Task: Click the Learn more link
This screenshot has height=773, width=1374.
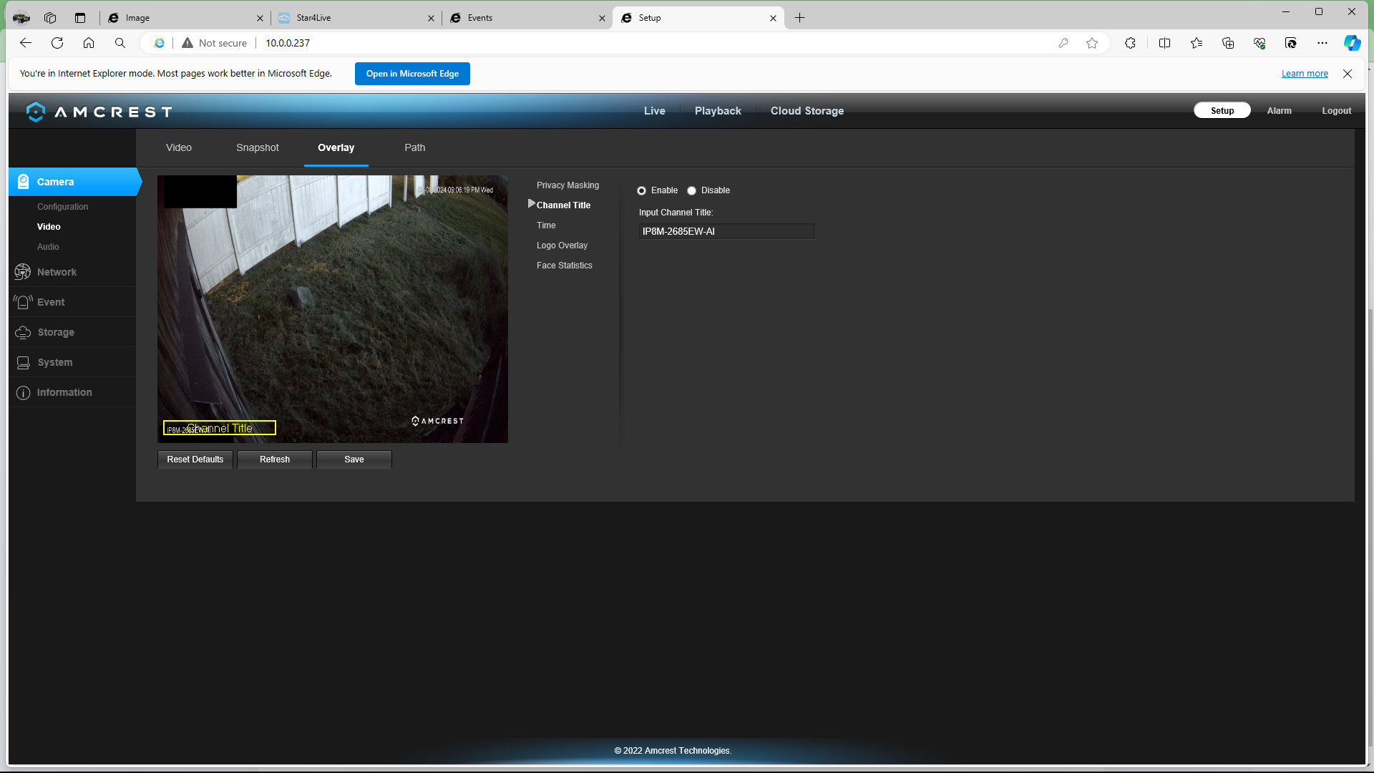Action: 1305,74
